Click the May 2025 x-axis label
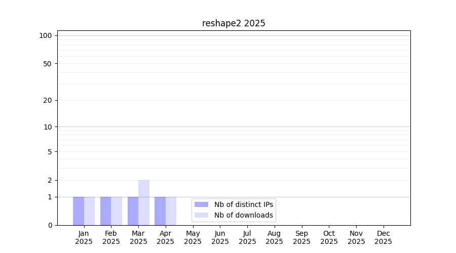The image size is (456, 253). coord(193,237)
